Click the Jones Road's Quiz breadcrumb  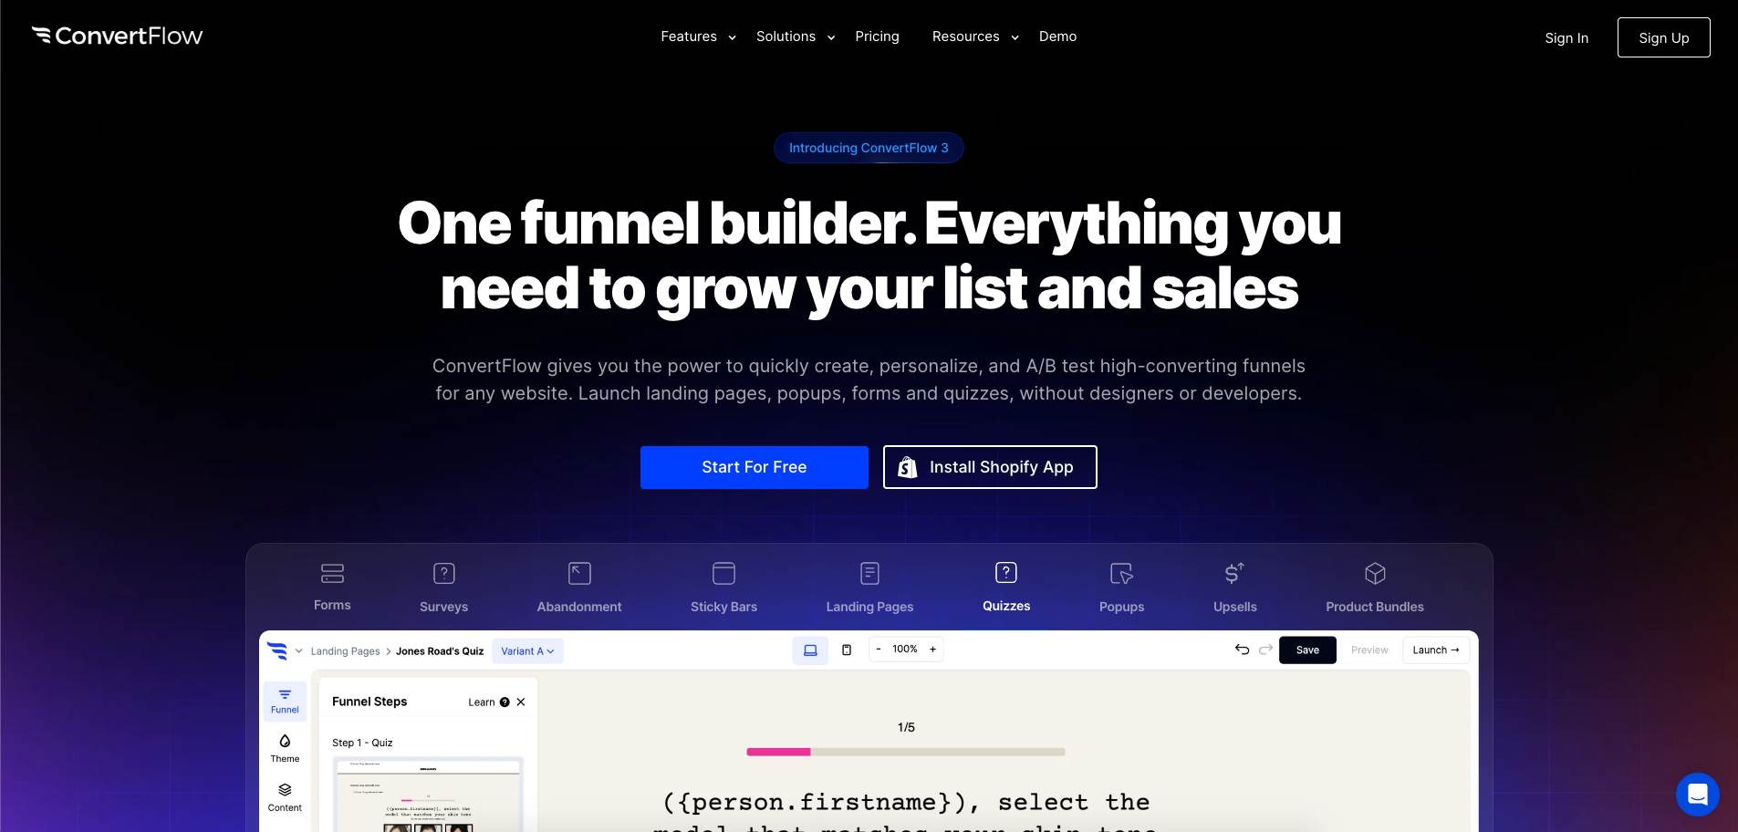pos(440,651)
